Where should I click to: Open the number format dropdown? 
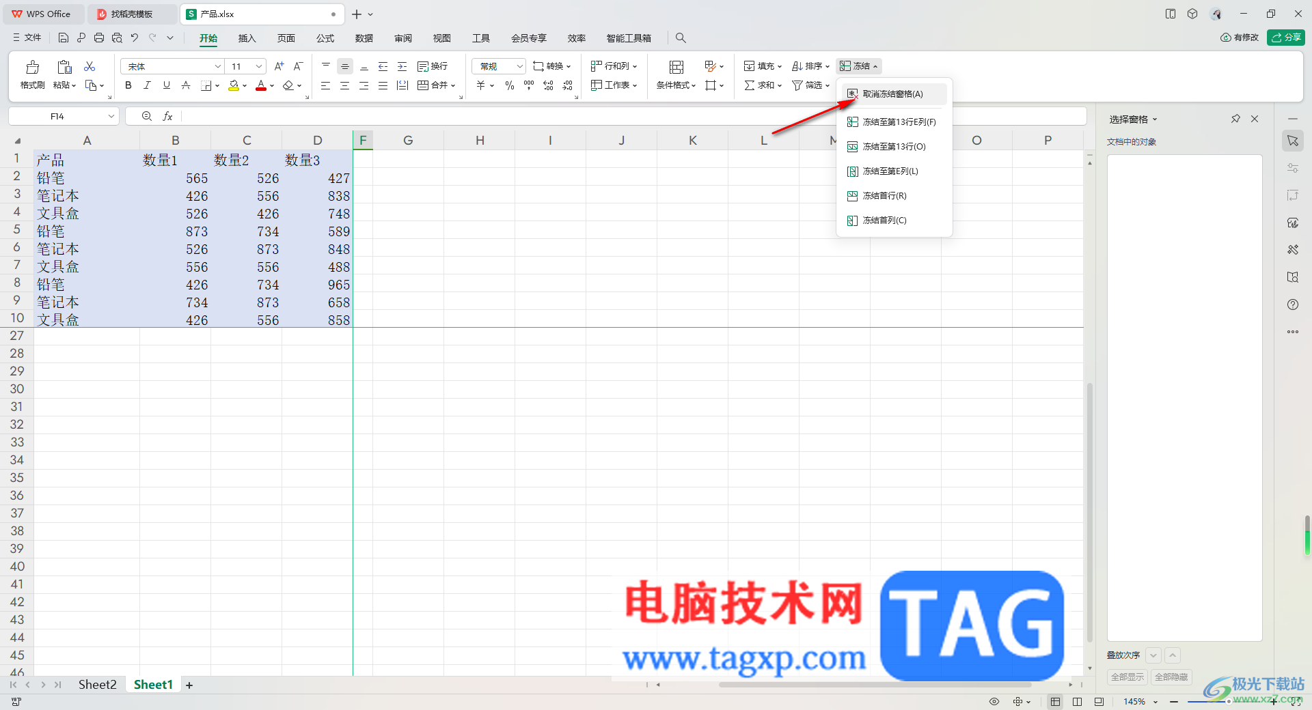point(519,66)
